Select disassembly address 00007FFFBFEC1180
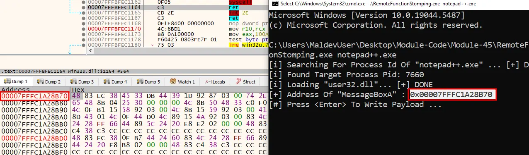This screenshot has height=155, width=529. pyautogui.click(x=114, y=45)
